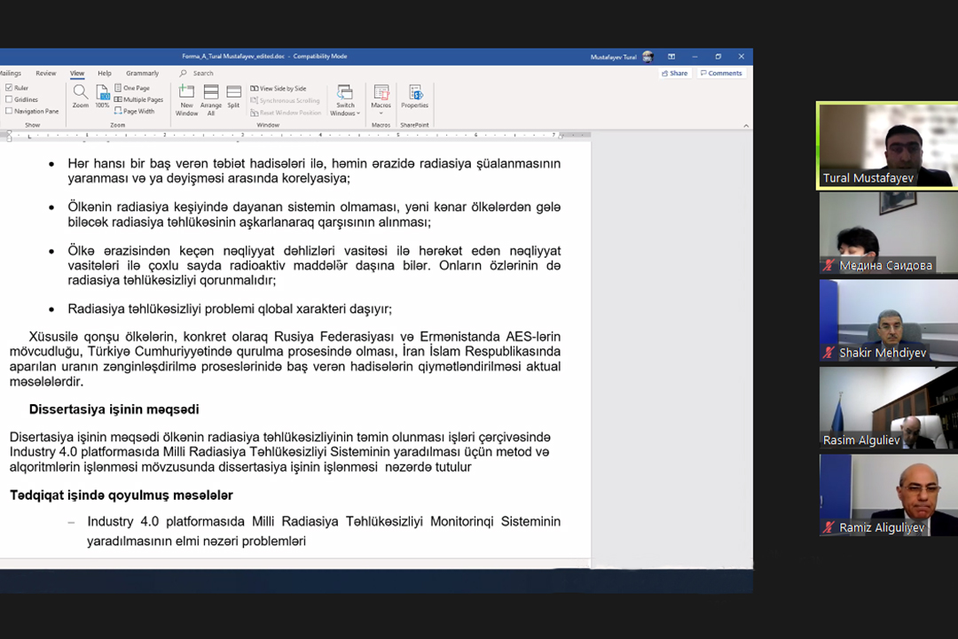Open SharePoint Properties

click(x=415, y=95)
